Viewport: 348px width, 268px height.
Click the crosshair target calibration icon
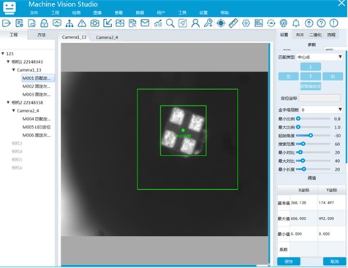click(221, 23)
